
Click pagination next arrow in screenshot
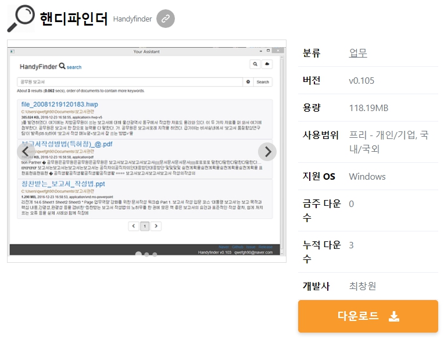(156, 226)
